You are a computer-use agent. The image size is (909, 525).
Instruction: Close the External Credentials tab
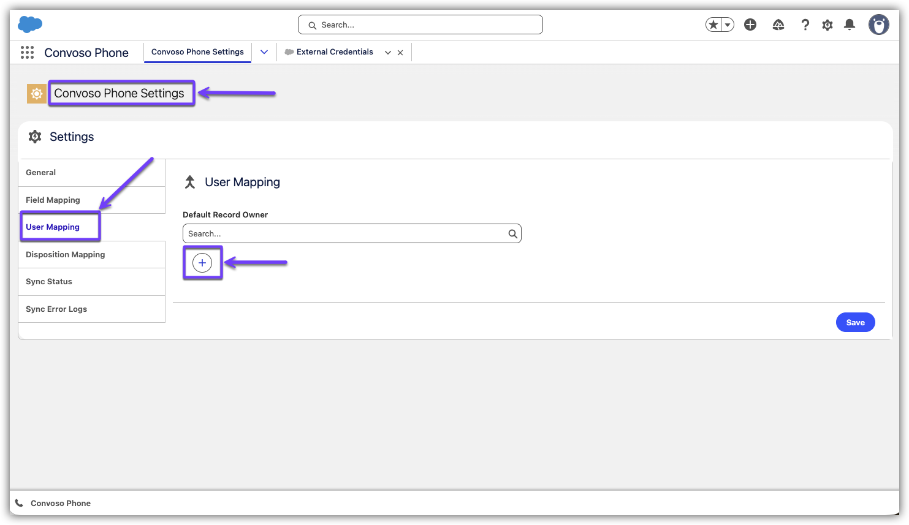click(400, 53)
